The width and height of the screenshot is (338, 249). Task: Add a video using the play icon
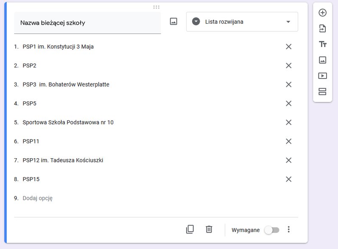[322, 76]
